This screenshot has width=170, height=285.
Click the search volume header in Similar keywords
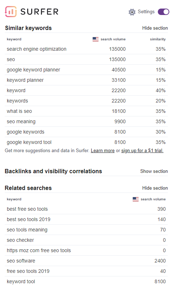click(x=113, y=39)
